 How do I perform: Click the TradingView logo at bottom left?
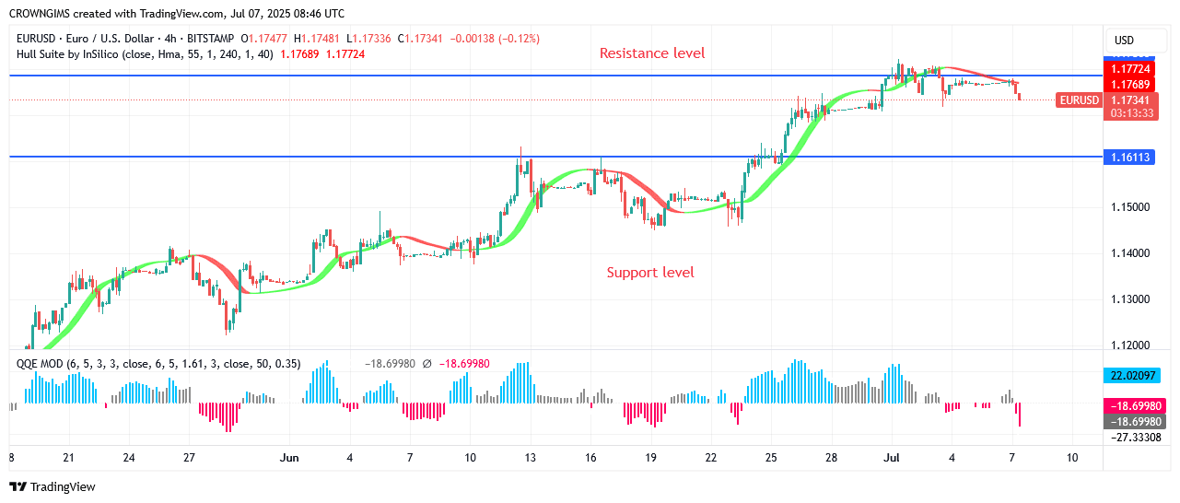click(x=52, y=486)
